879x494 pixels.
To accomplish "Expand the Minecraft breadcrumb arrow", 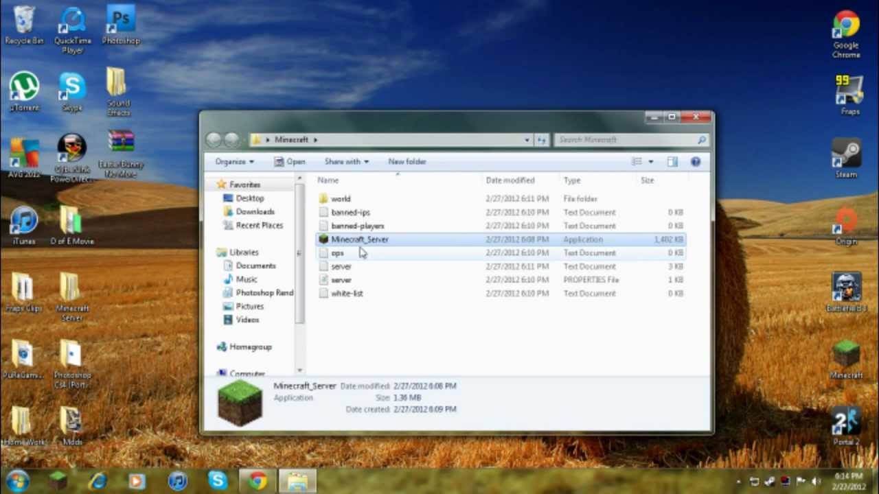I will (315, 139).
